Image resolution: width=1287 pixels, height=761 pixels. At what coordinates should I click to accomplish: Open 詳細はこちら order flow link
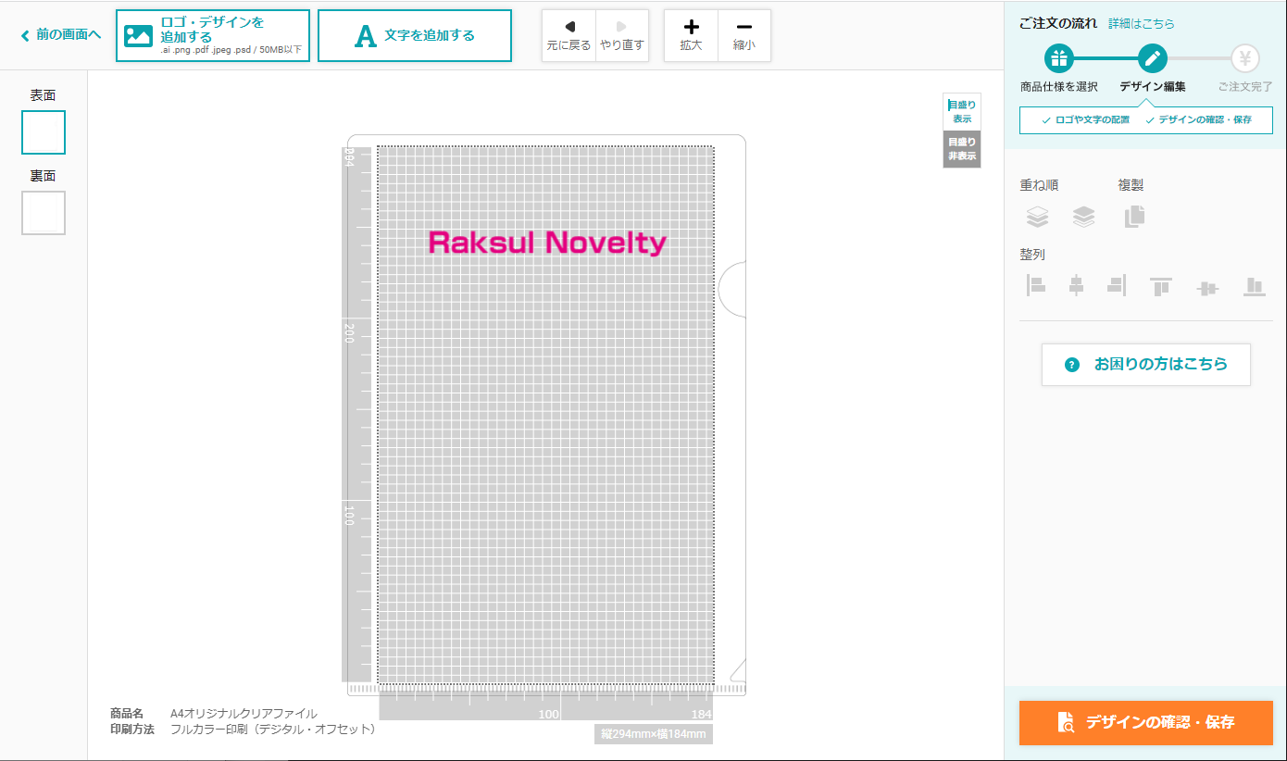(1142, 24)
